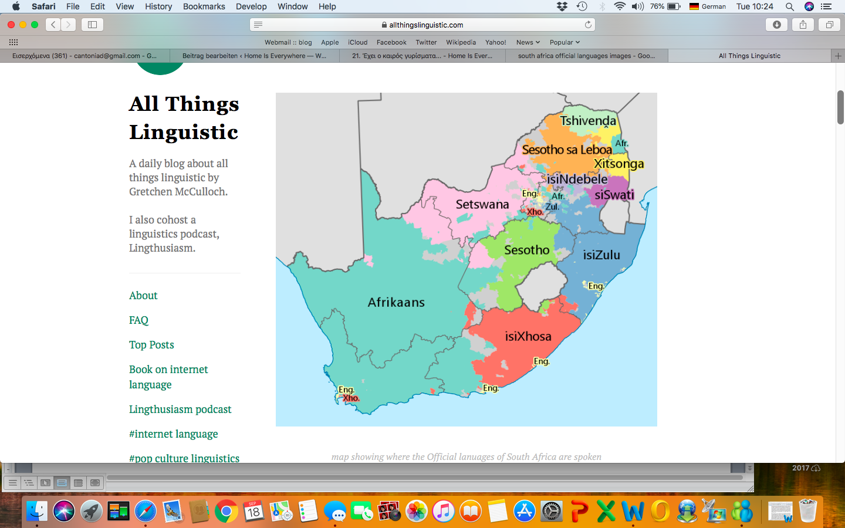Image resolution: width=845 pixels, height=528 pixels.
Task: Open App Store from the Dock
Action: point(525,511)
